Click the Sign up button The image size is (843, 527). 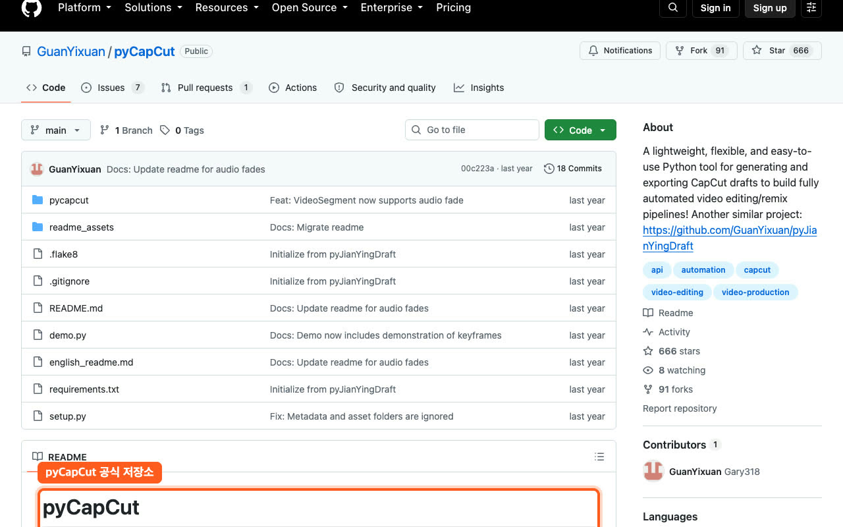(x=770, y=8)
